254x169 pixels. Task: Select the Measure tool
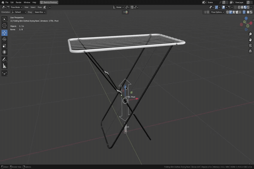4,66
